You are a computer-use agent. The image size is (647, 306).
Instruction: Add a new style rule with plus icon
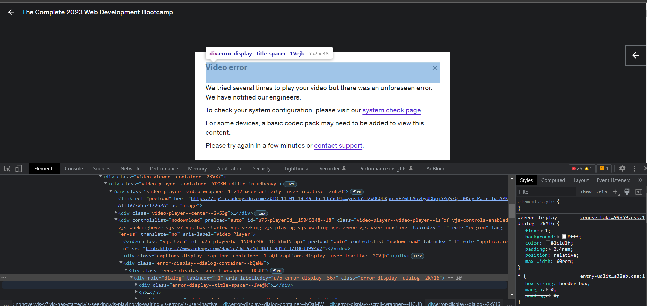pyautogui.click(x=615, y=192)
